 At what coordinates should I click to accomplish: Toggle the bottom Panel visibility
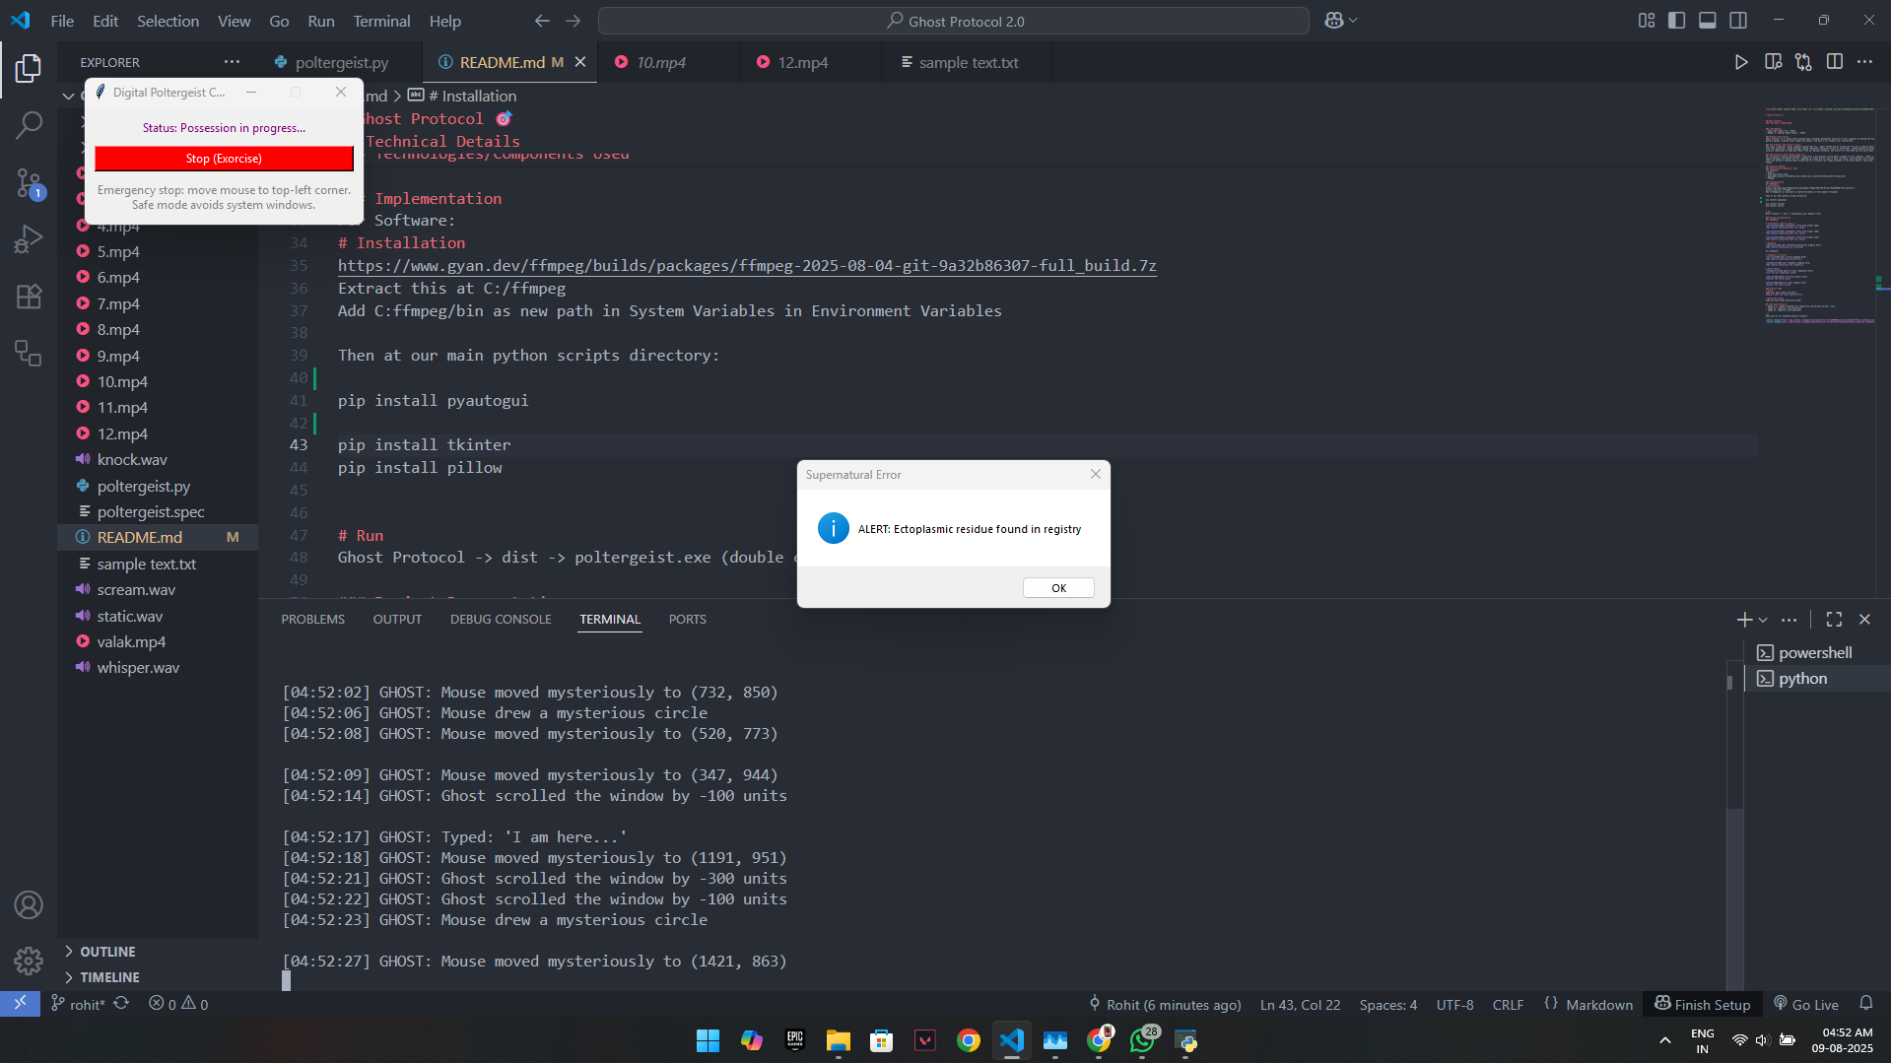pos(1708,21)
